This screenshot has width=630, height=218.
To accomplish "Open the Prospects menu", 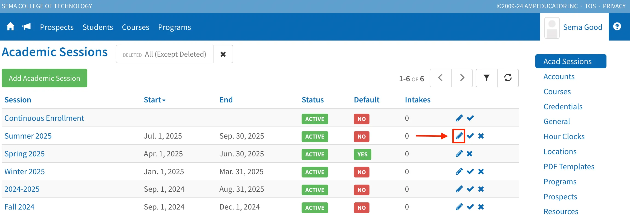I will pos(57,27).
